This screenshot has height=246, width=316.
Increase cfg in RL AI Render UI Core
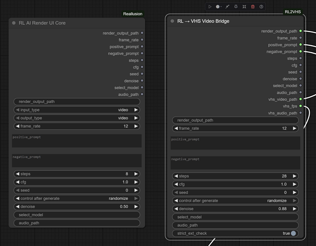pyautogui.click(x=136, y=182)
